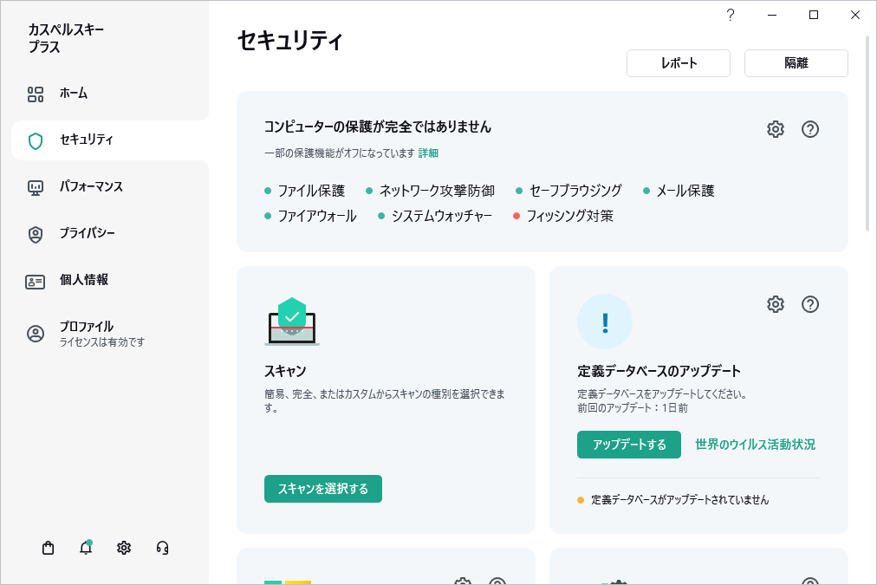The width and height of the screenshot is (877, 585).
Task: Click the vertical scrollbar on the right
Action: point(868,130)
